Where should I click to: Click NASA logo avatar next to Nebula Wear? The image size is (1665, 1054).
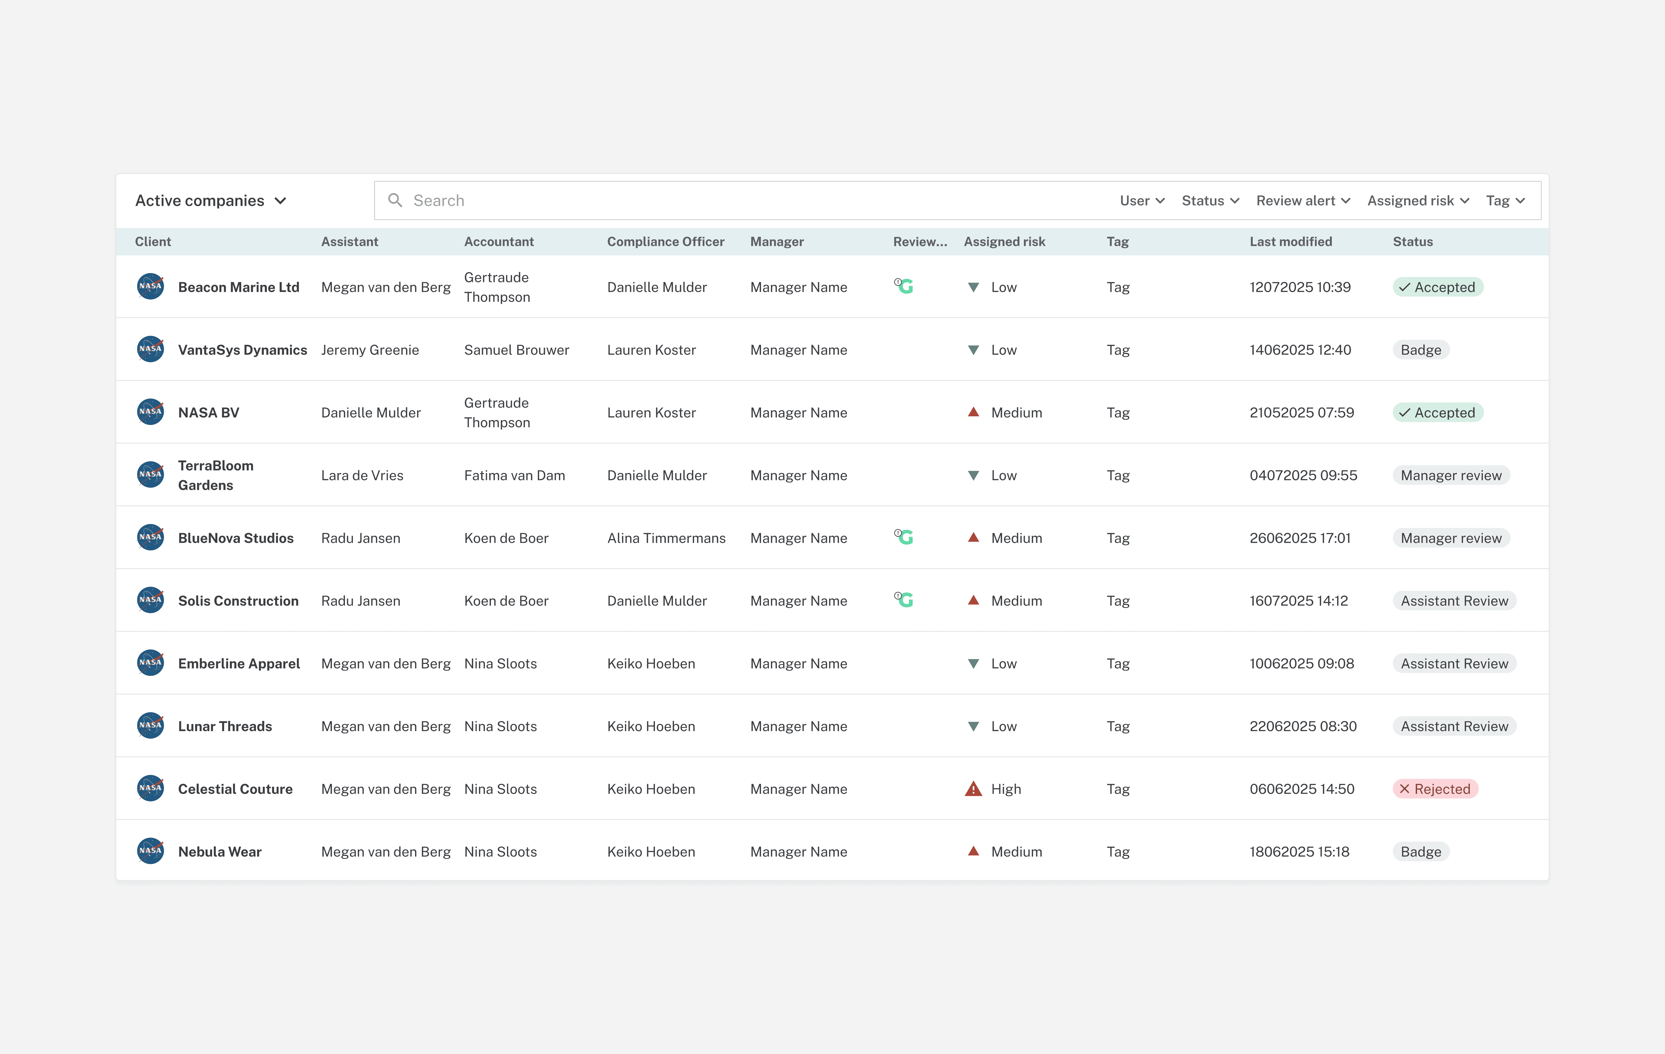coord(150,851)
